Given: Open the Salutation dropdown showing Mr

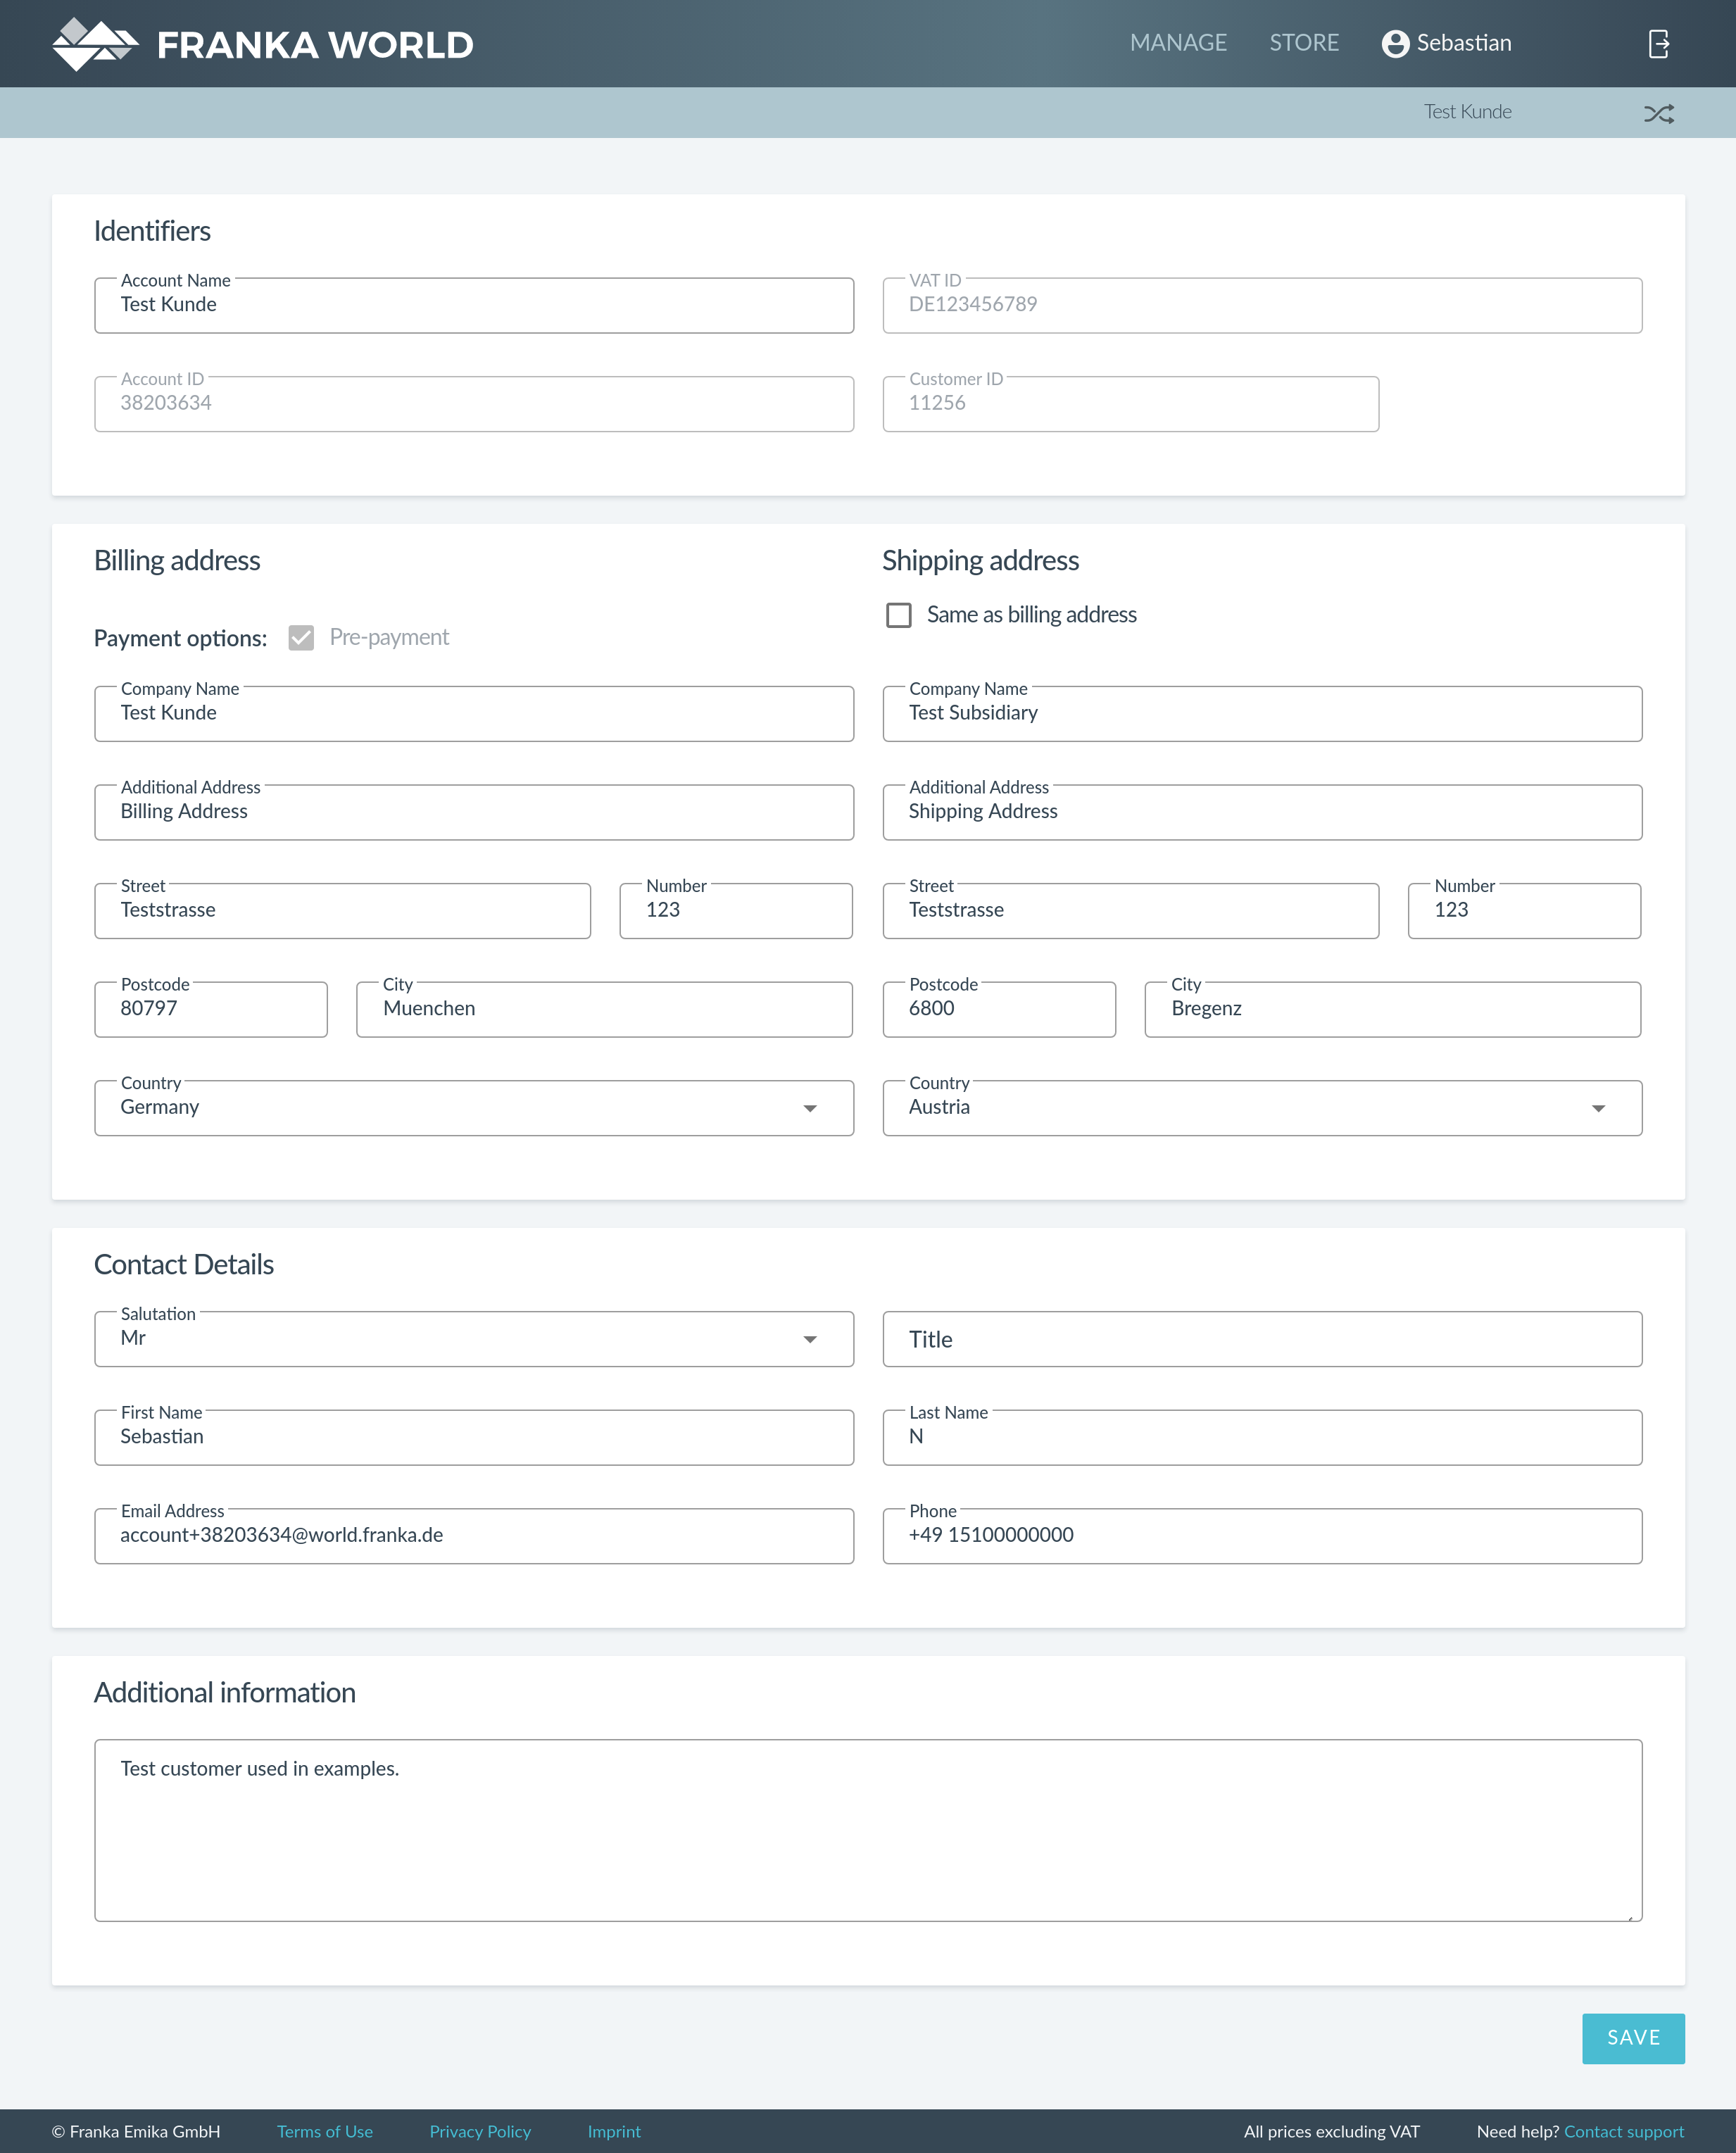Looking at the screenshot, I should (474, 1339).
